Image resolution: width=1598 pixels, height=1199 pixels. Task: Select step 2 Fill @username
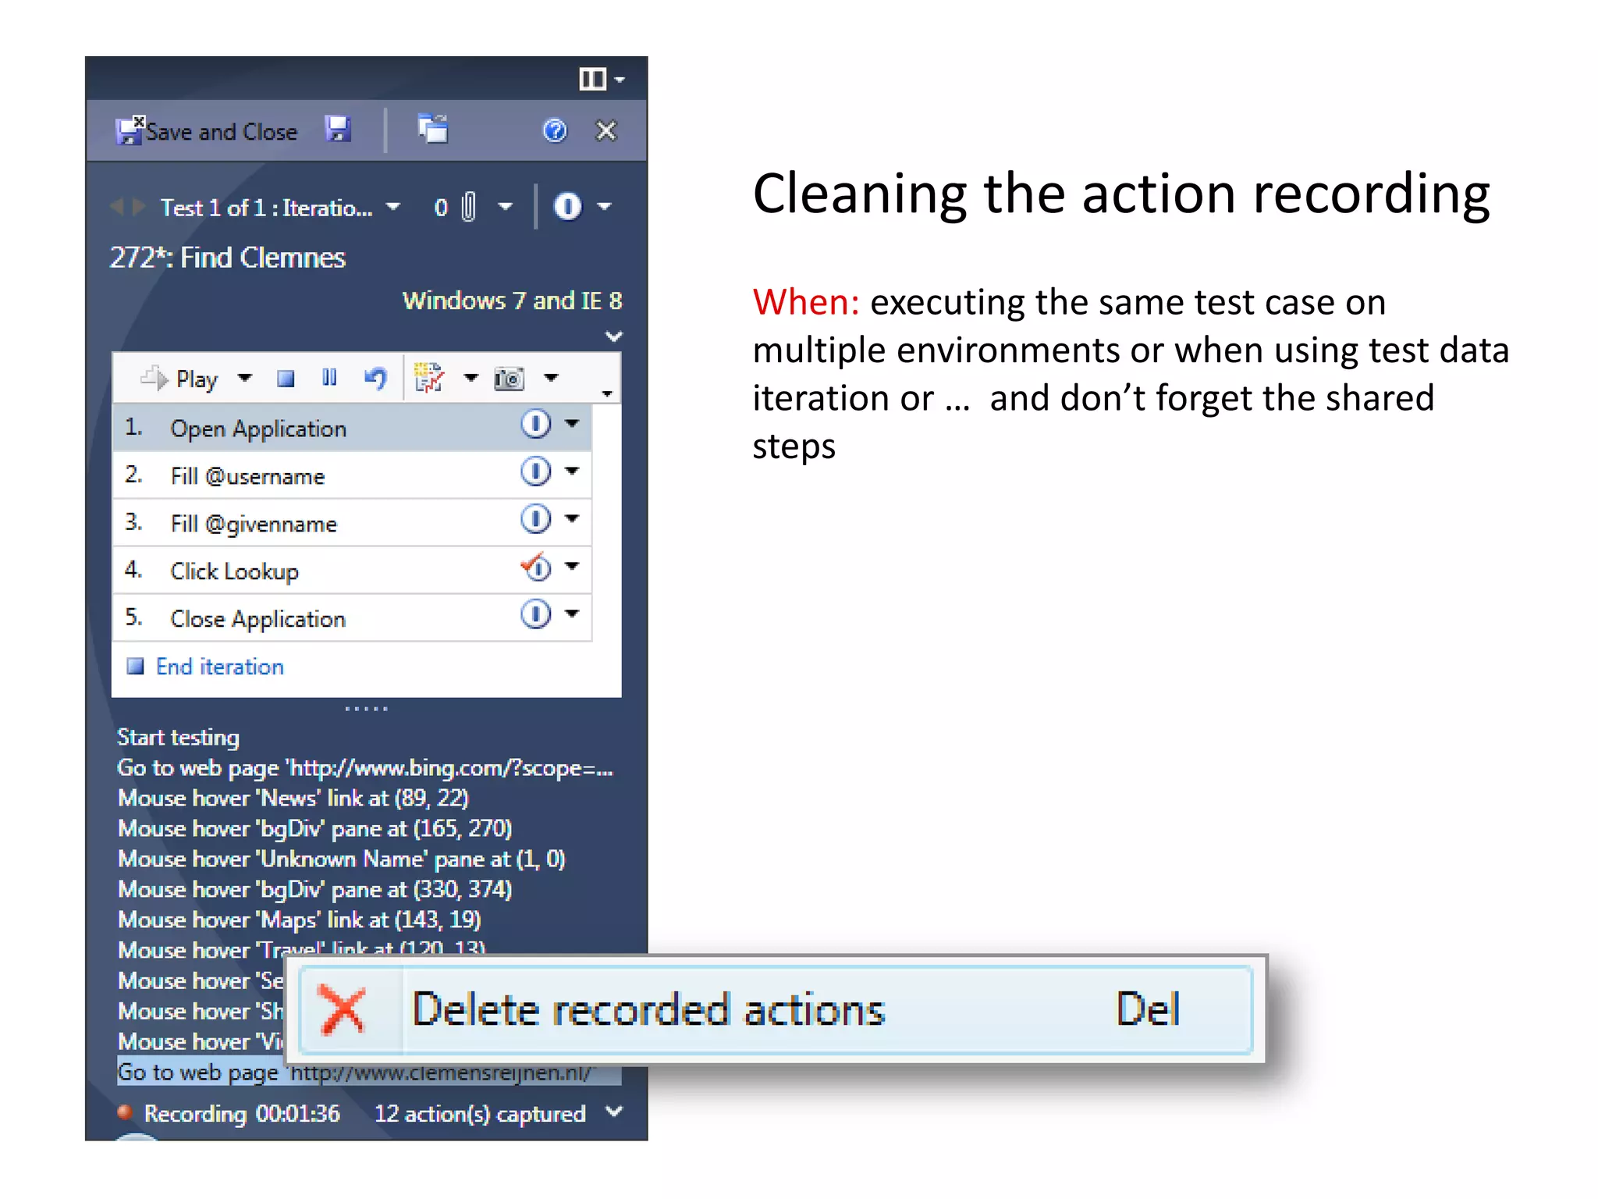coord(352,475)
